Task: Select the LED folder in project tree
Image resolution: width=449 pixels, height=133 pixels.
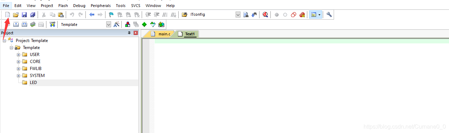Action: coord(33,83)
